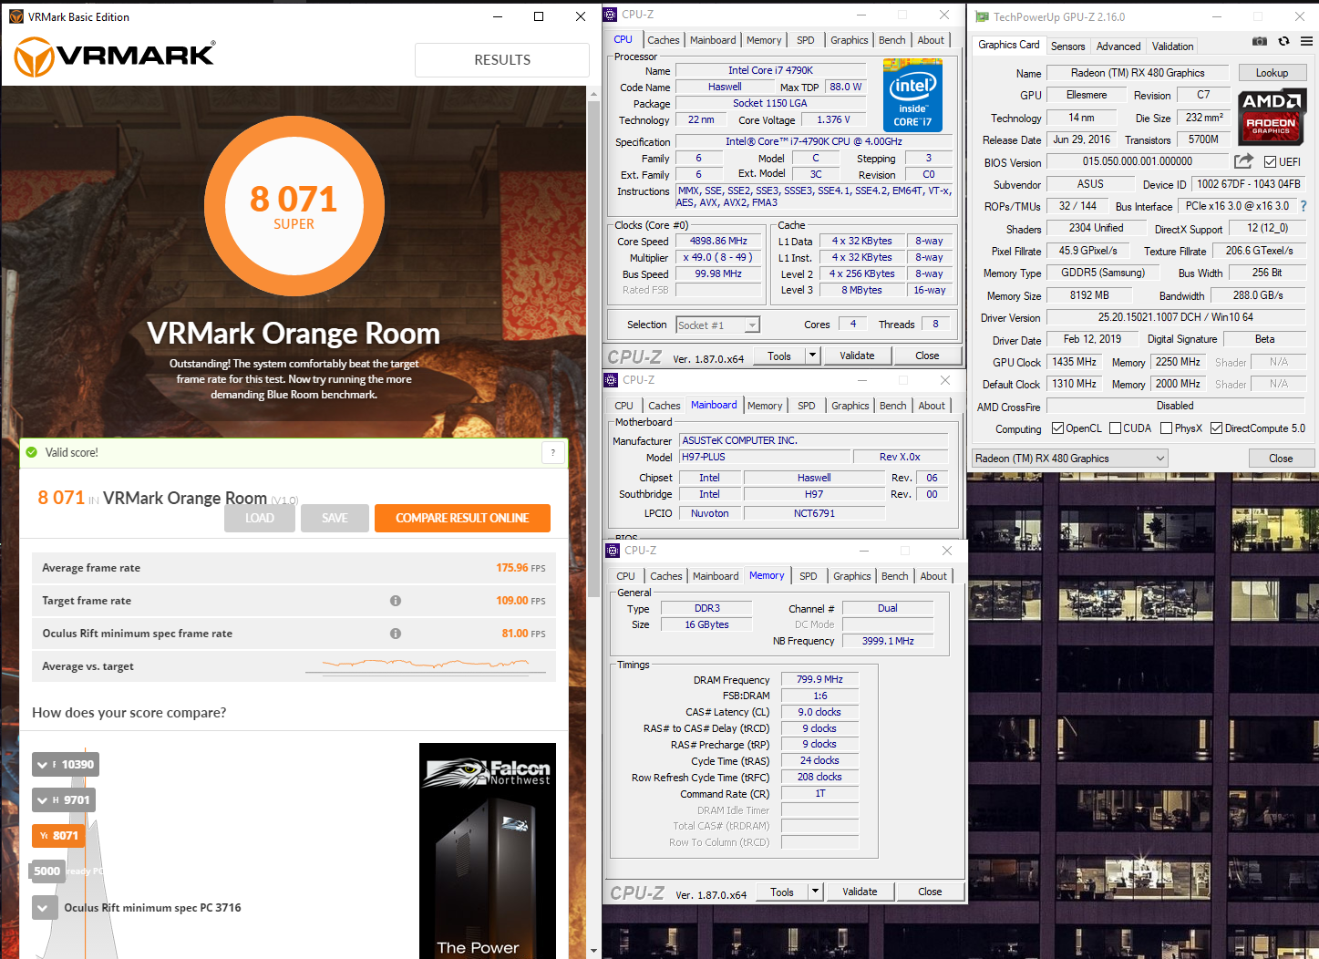Image resolution: width=1319 pixels, height=959 pixels.
Task: Select About tab in Memory CPU-Z window
Action: point(933,576)
